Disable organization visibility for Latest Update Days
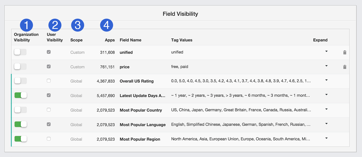 [x=20, y=95]
